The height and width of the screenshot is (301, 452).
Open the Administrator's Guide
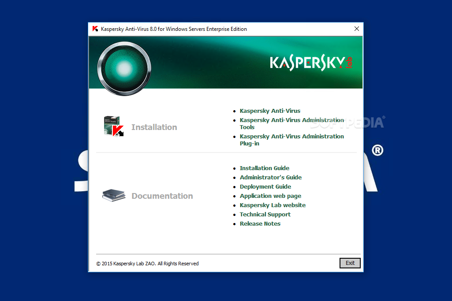click(x=271, y=178)
